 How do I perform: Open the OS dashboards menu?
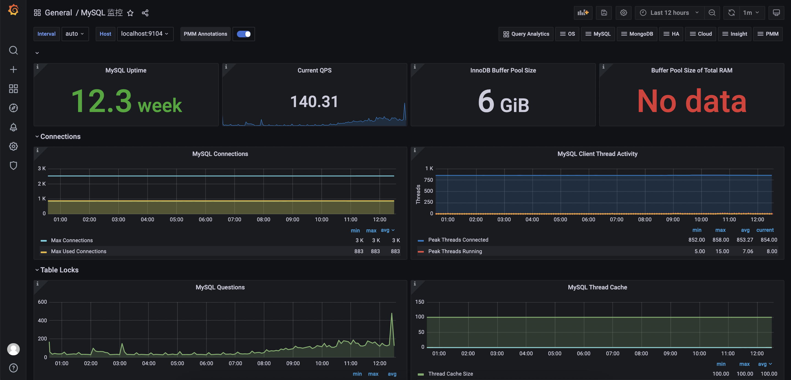tap(567, 34)
